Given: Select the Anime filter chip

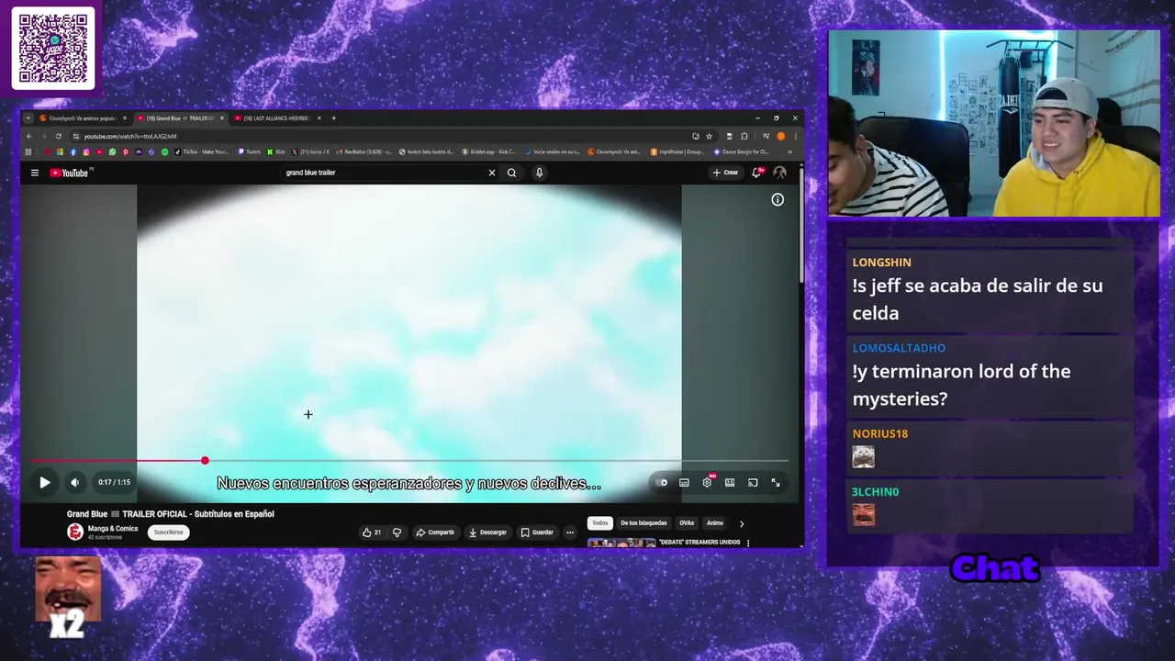Looking at the screenshot, I should coord(715,523).
